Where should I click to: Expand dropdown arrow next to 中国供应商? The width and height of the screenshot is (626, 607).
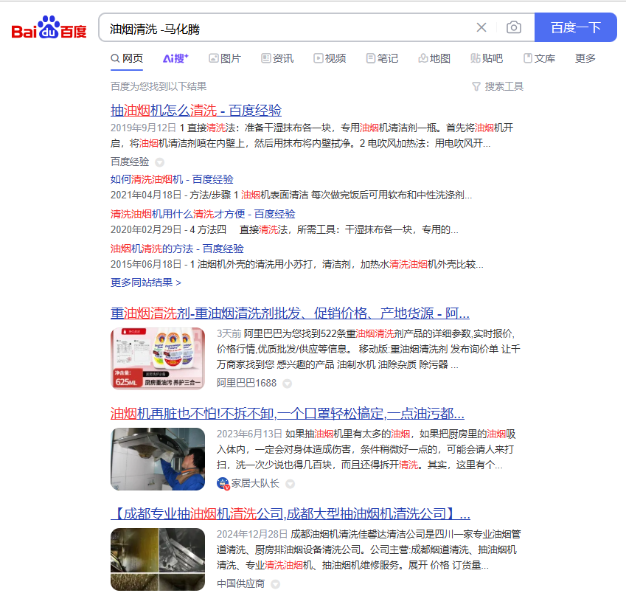[x=275, y=584]
